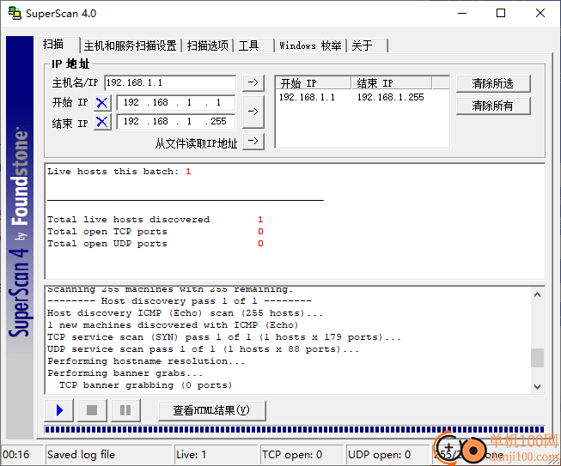Click 'Total open UDP ports' line
Image resolution: width=561 pixels, height=466 pixels.
coord(155,244)
